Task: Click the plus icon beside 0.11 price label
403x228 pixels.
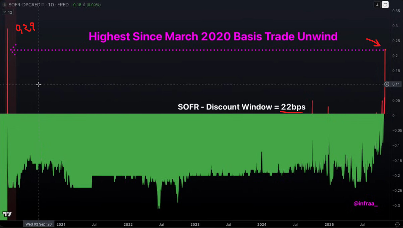Action: click(x=387, y=84)
